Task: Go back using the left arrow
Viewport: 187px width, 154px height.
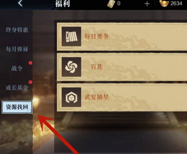Action: (x=20, y=3)
